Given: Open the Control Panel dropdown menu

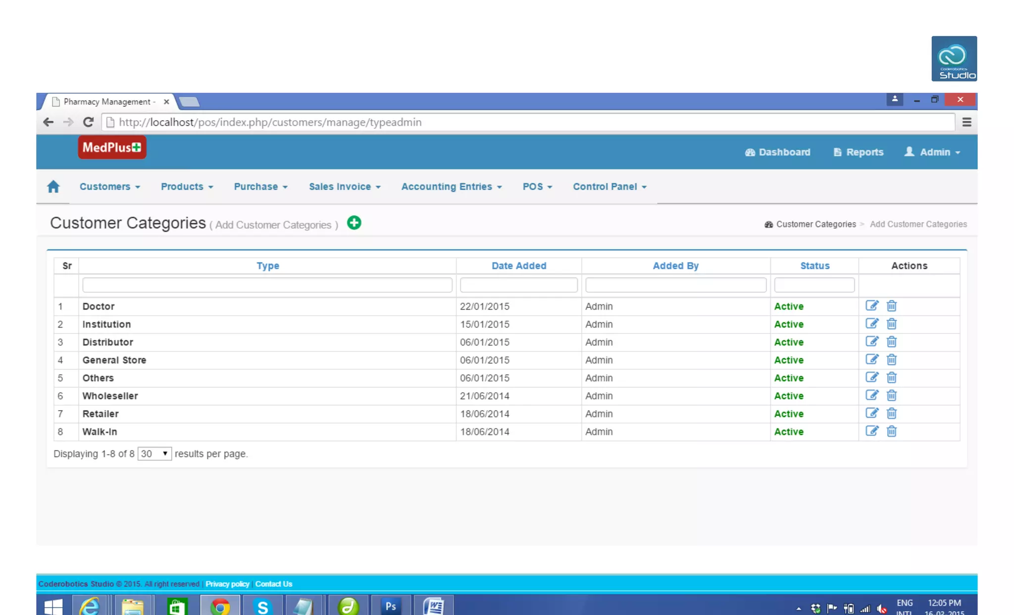Looking at the screenshot, I should 609,187.
